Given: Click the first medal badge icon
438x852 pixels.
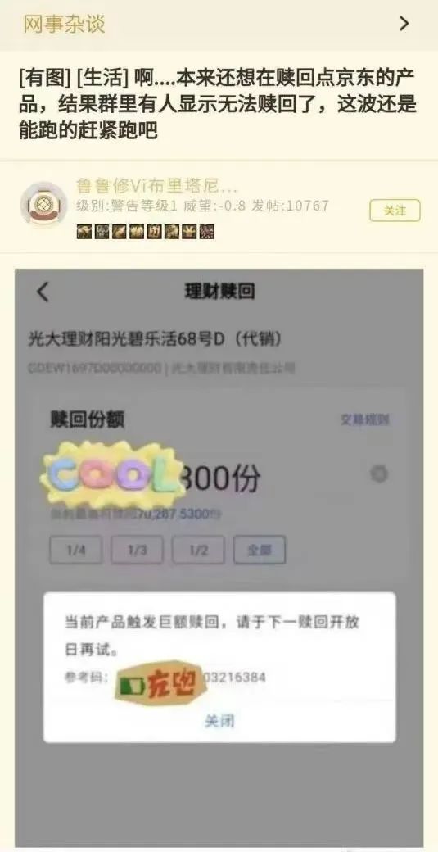Looking at the screenshot, I should [84, 232].
